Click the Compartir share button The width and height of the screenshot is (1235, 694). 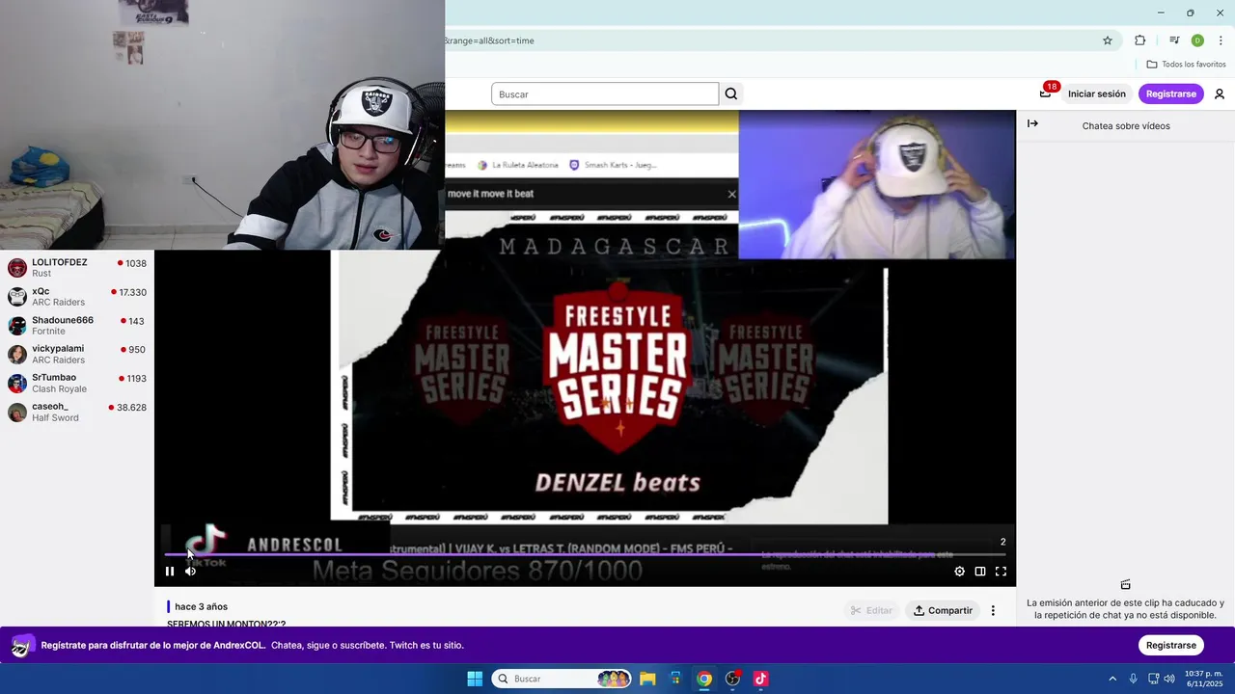click(x=944, y=610)
